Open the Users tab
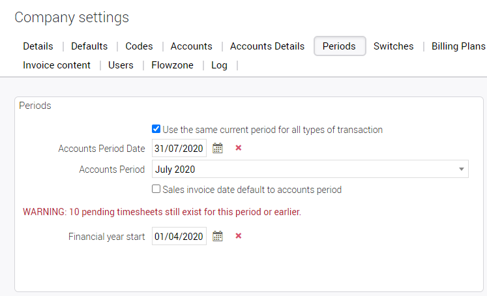Screen dimensions: 487x296 (x=121, y=65)
